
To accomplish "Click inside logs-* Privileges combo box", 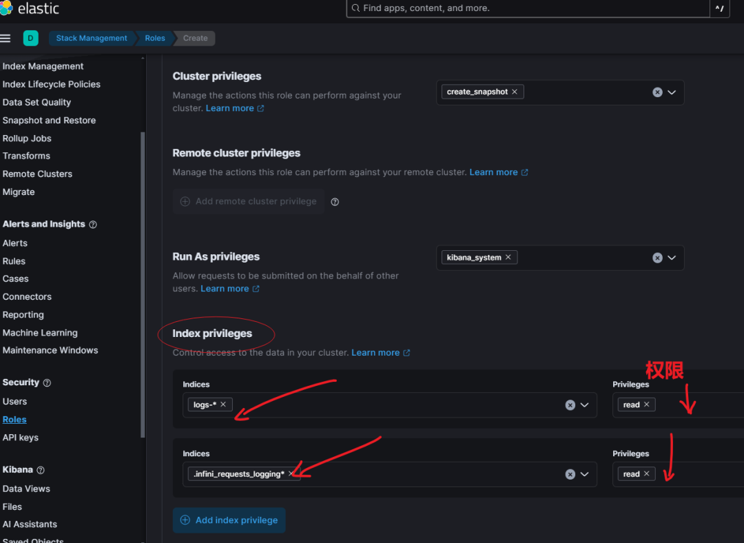I will pyautogui.click(x=678, y=405).
